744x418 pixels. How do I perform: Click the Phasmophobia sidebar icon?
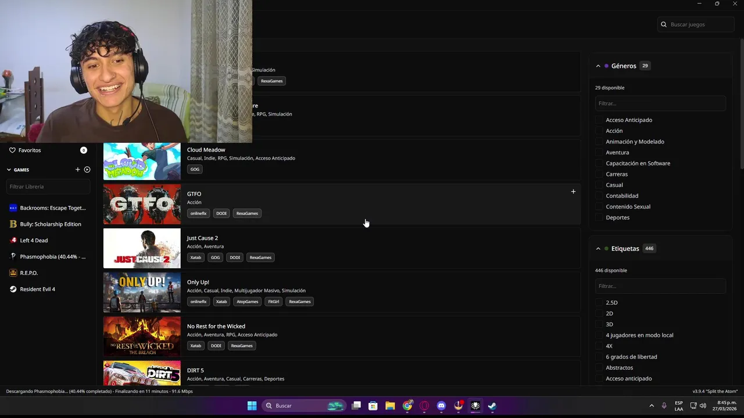[x=13, y=257]
